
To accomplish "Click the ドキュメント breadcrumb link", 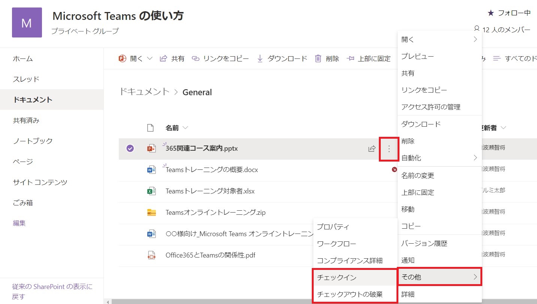I will (144, 91).
